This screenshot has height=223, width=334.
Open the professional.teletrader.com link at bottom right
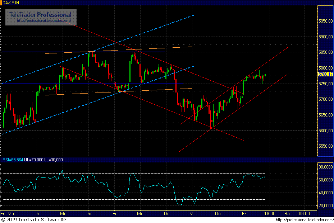coord(305,220)
